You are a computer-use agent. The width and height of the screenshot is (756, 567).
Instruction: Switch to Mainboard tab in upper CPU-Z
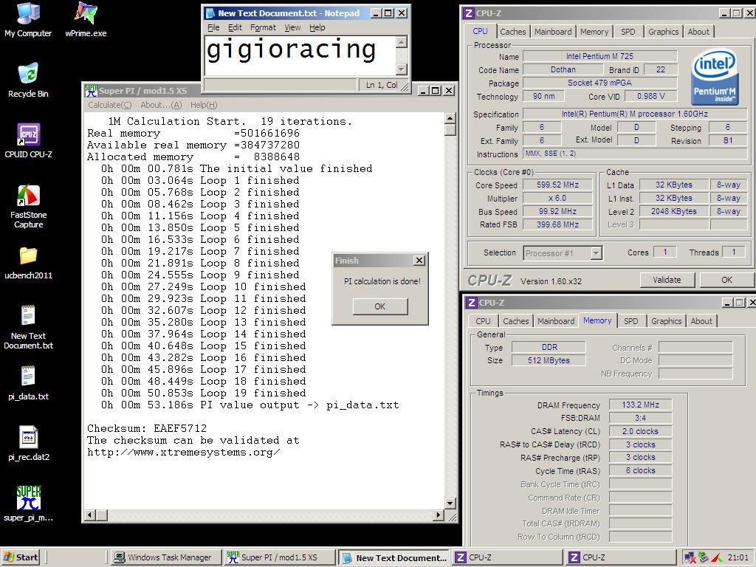click(x=552, y=32)
